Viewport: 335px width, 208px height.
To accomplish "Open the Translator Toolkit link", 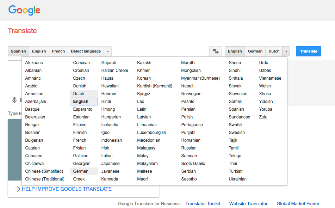I will [x=203, y=203].
